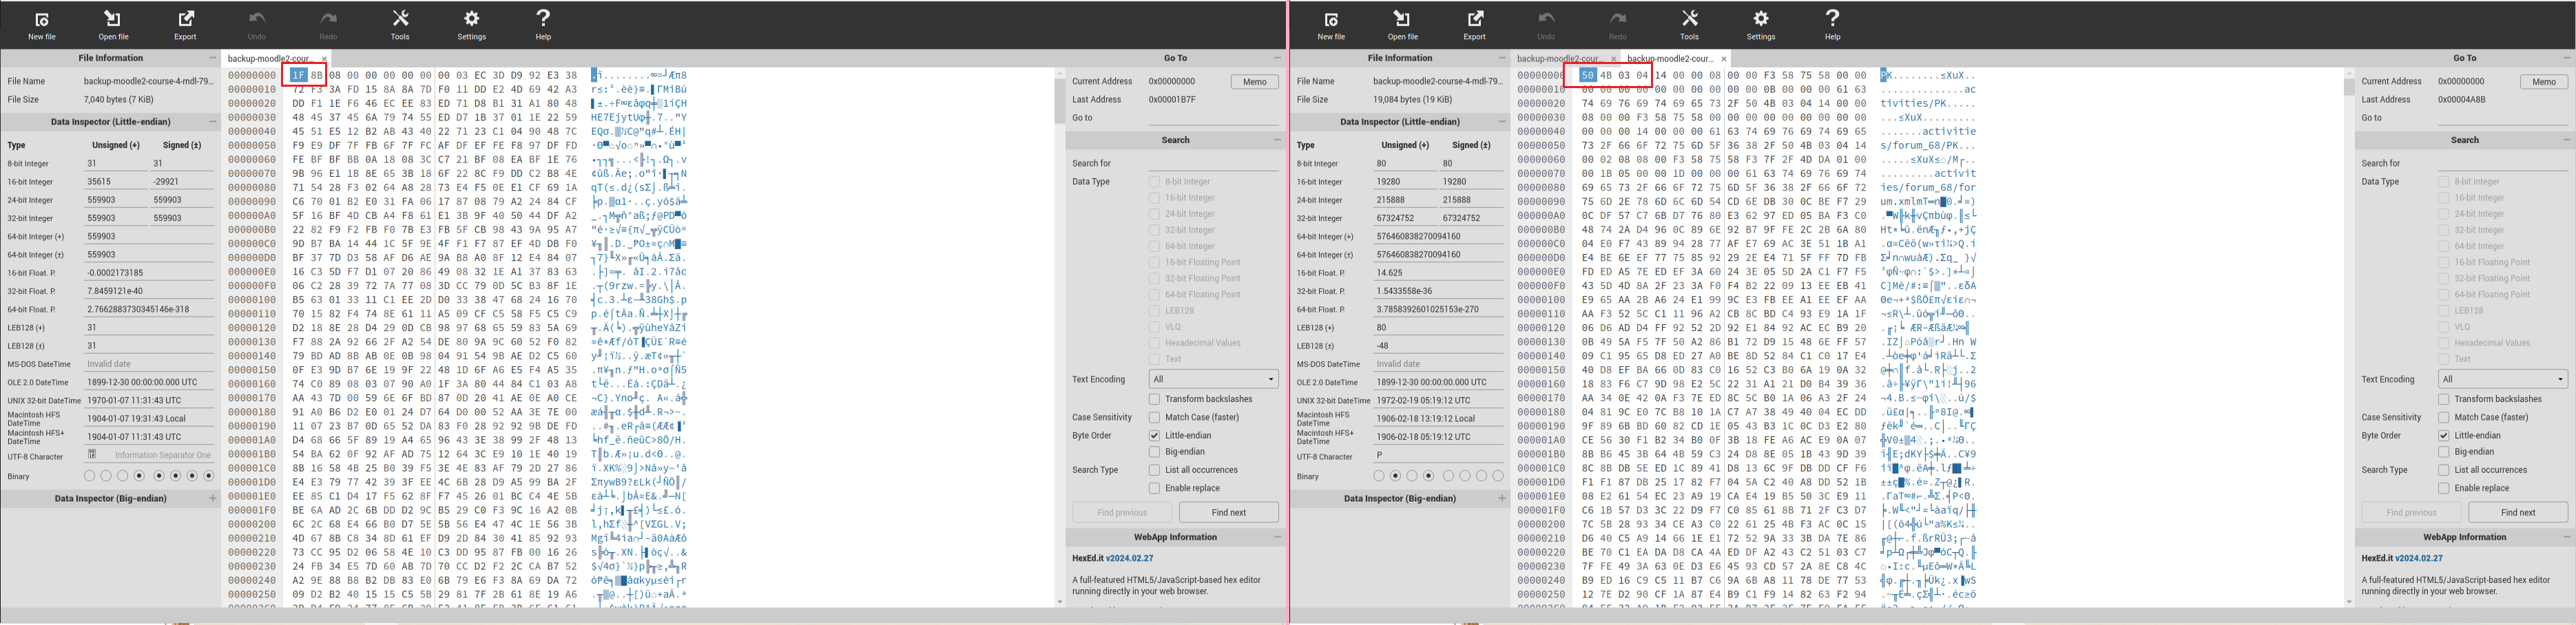
Task: Click Find previous in left window
Action: click(1122, 512)
